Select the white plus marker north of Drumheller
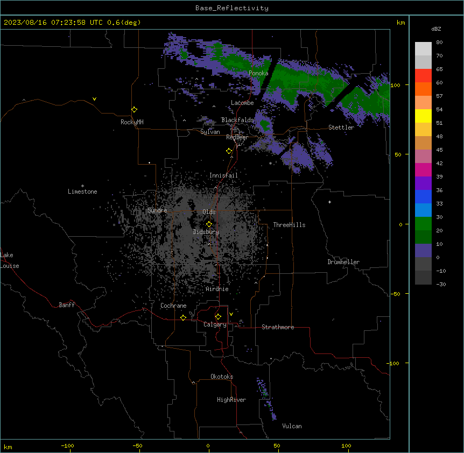 [329, 202]
